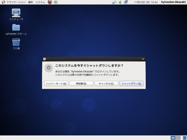187x140 pixels.
Task: Click the trash applet in bottom panel
Action: tap(185, 138)
